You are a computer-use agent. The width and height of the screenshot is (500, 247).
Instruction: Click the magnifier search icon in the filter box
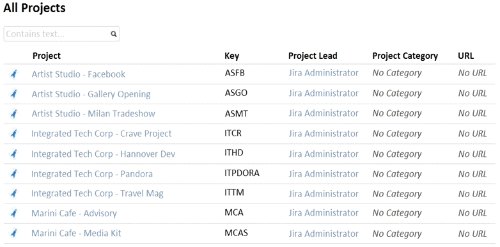pyautogui.click(x=114, y=34)
